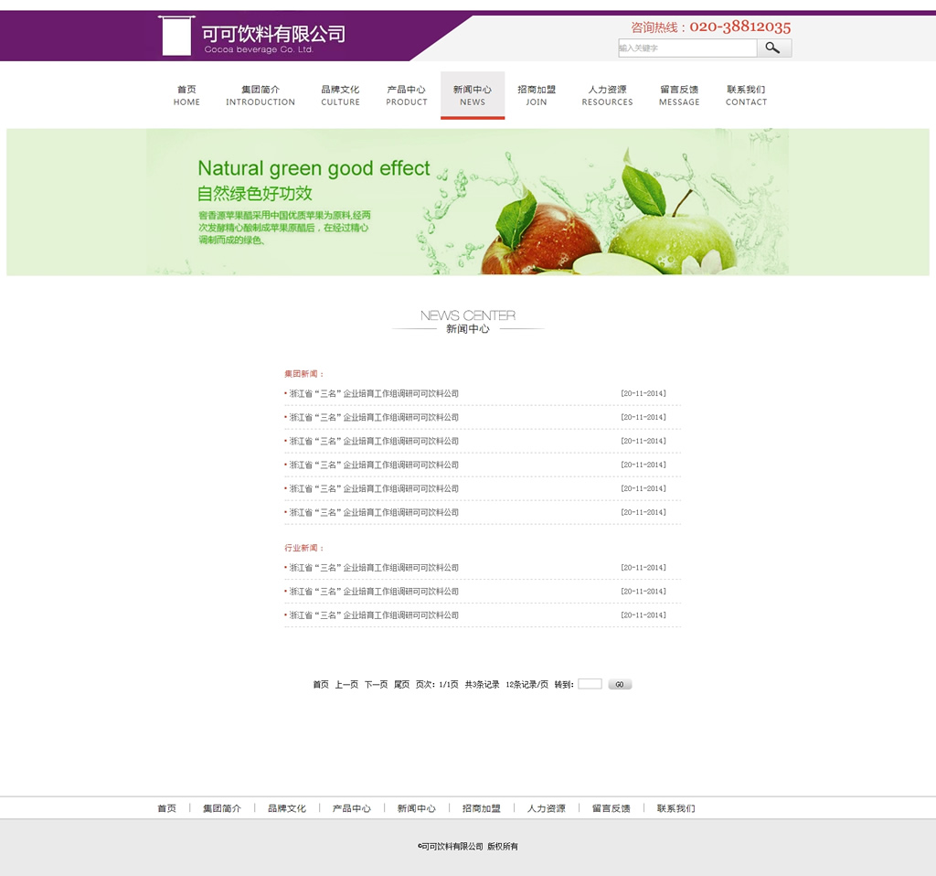Click the footer 联系我们 link
Image resolution: width=936 pixels, height=876 pixels.
click(675, 808)
